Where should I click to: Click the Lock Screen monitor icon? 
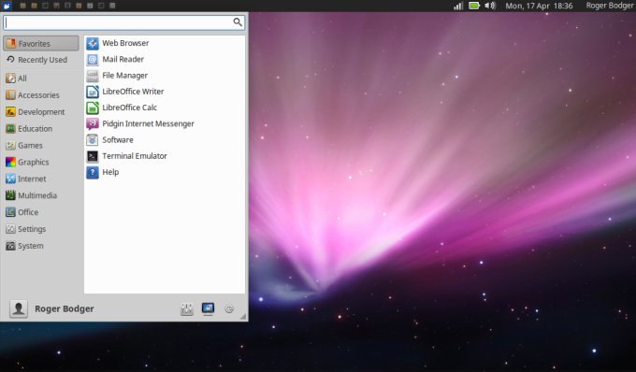[x=208, y=308]
